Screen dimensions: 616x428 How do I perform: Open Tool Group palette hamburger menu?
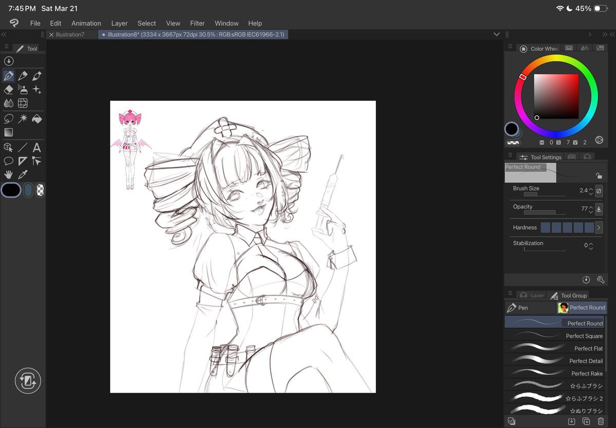click(510, 294)
